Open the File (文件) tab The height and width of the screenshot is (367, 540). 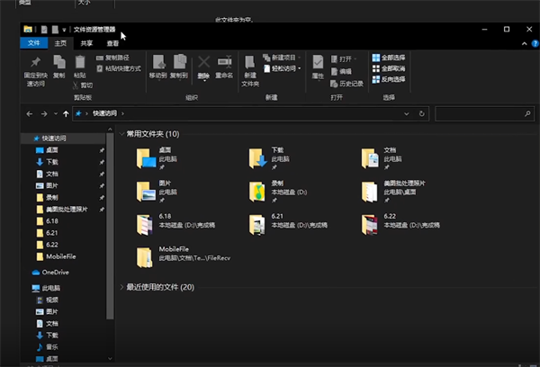pyautogui.click(x=34, y=43)
